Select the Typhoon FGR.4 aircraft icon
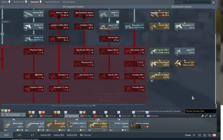The width and height of the screenshot is (223, 140). click(33, 88)
